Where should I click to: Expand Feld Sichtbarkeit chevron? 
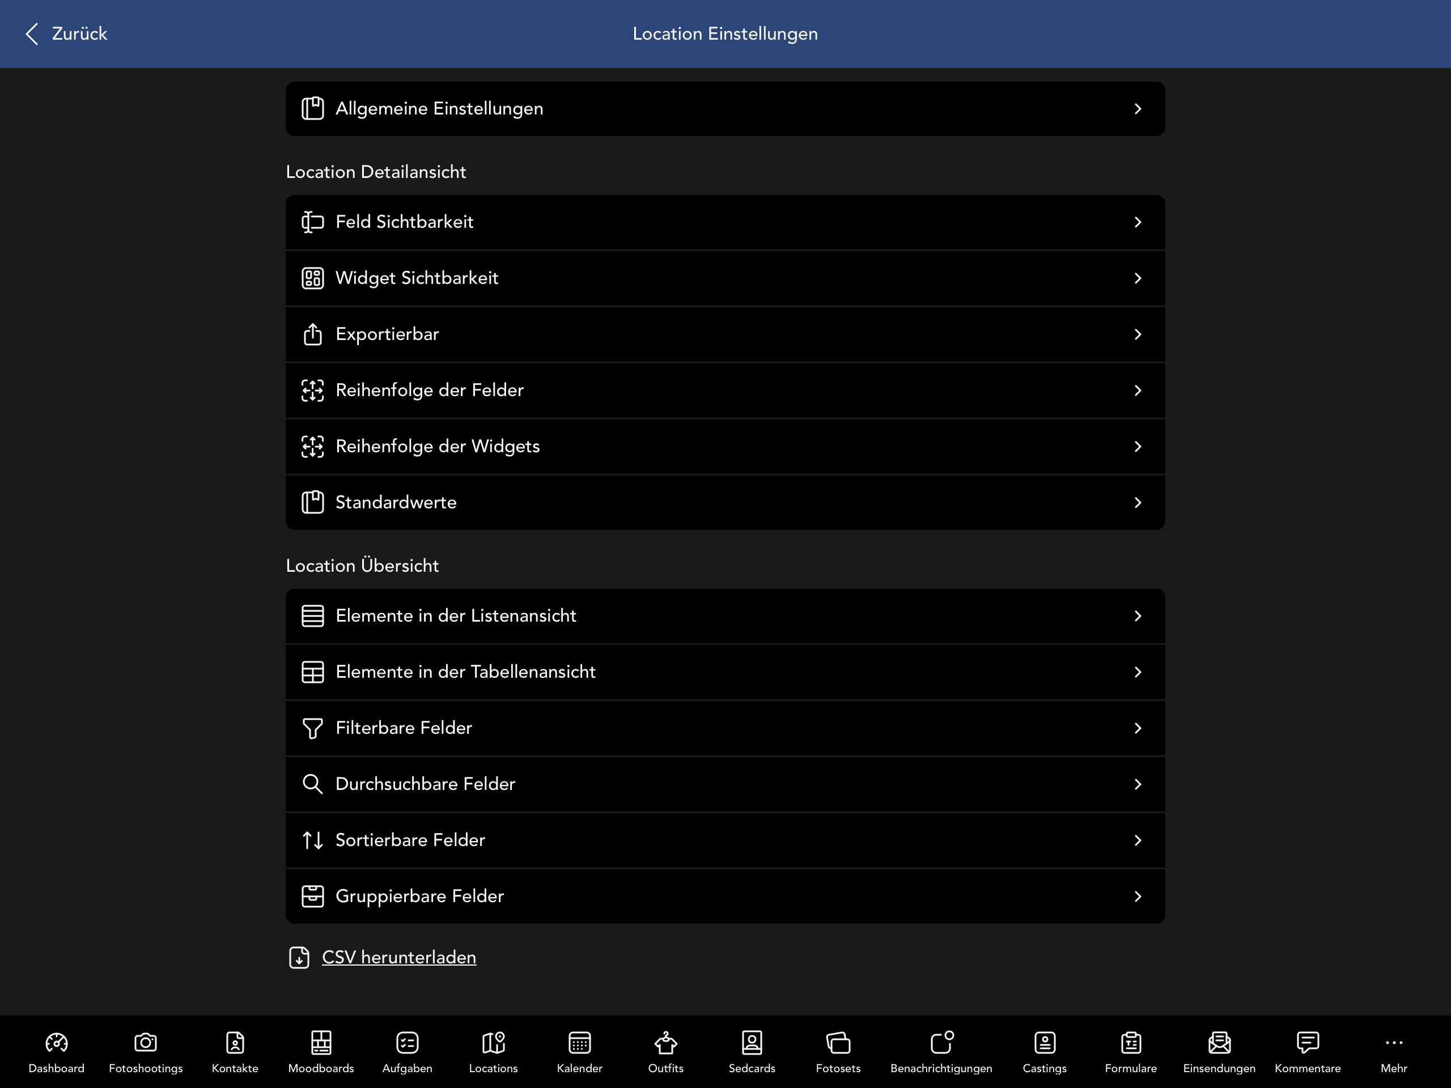(x=1138, y=222)
